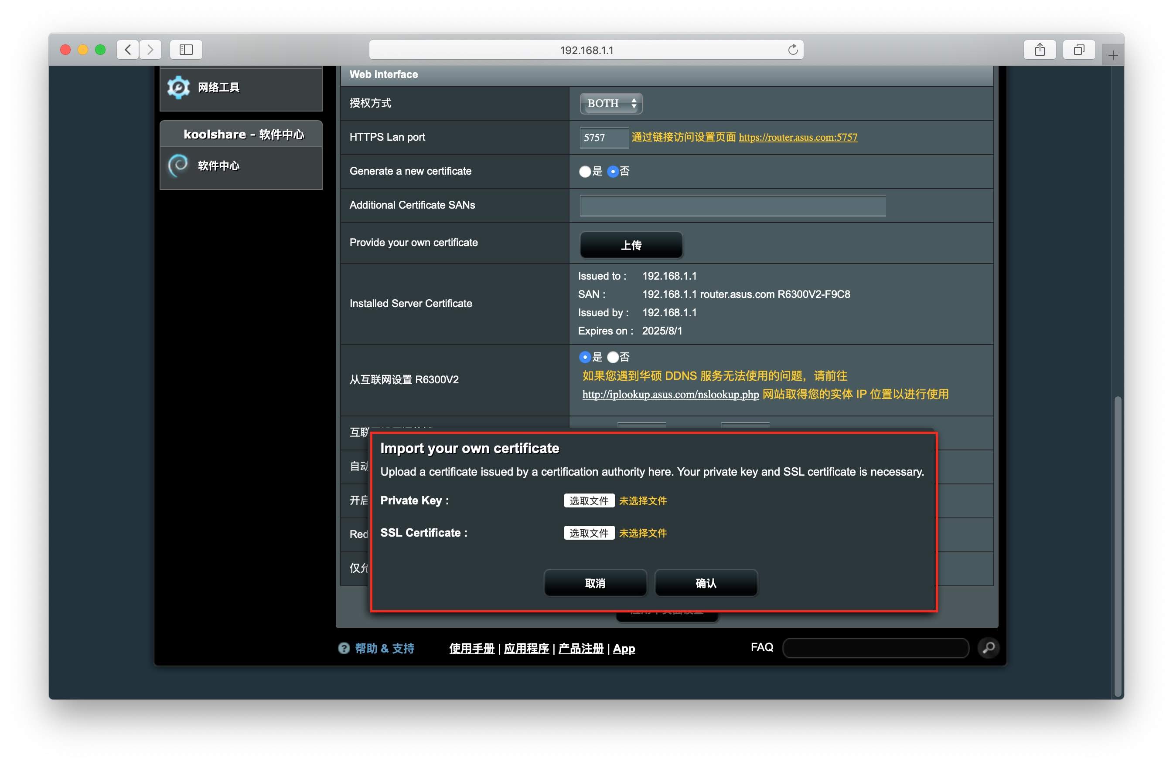Open the 授权方式 BOTH dropdown
Viewport: 1173px width, 764px height.
(x=610, y=103)
